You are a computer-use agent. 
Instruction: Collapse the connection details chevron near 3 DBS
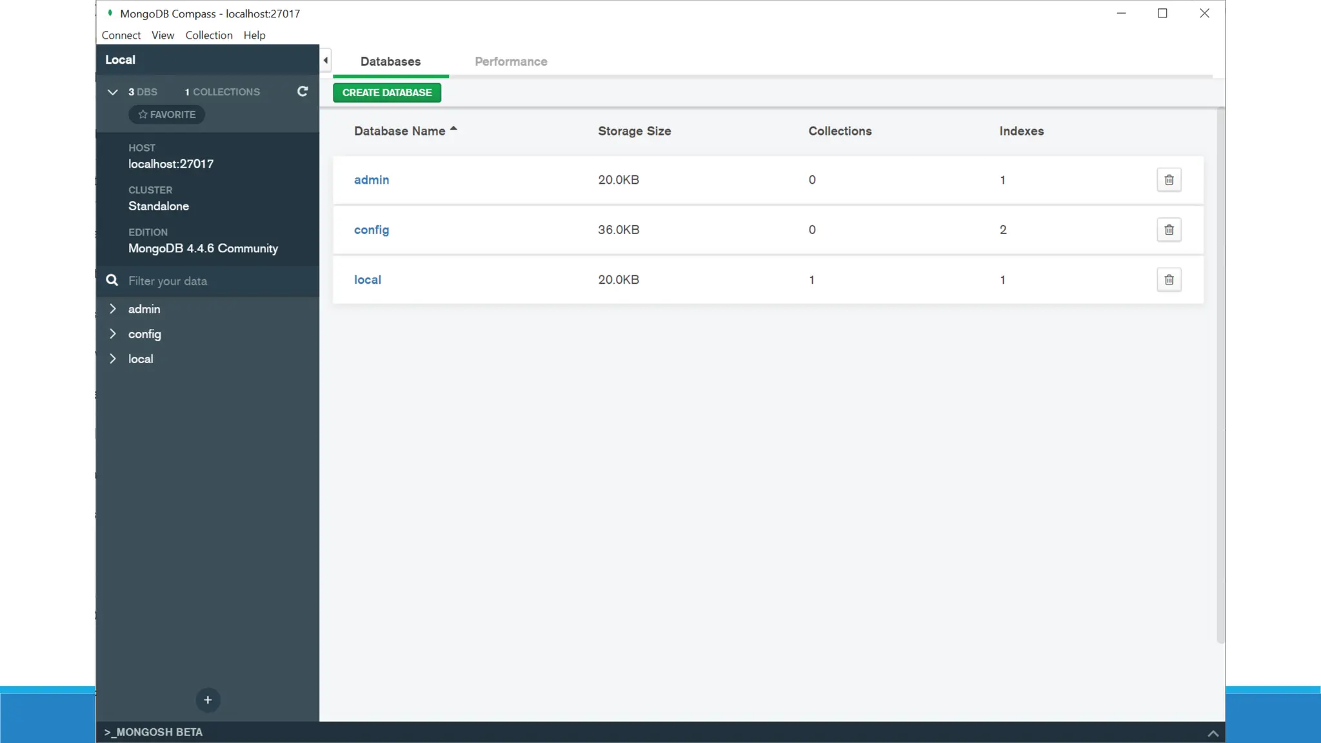click(113, 92)
